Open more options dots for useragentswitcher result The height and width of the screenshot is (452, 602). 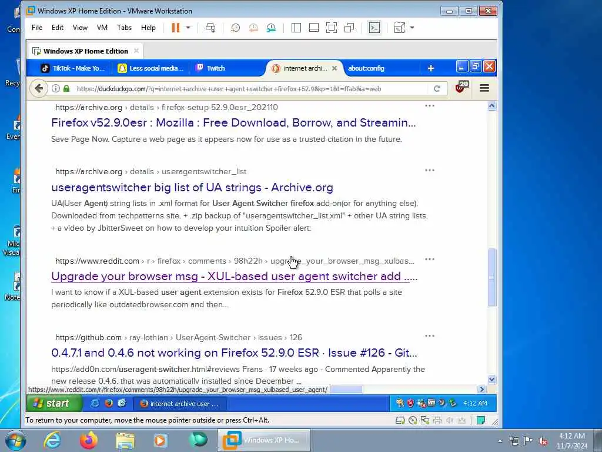pyautogui.click(x=430, y=170)
